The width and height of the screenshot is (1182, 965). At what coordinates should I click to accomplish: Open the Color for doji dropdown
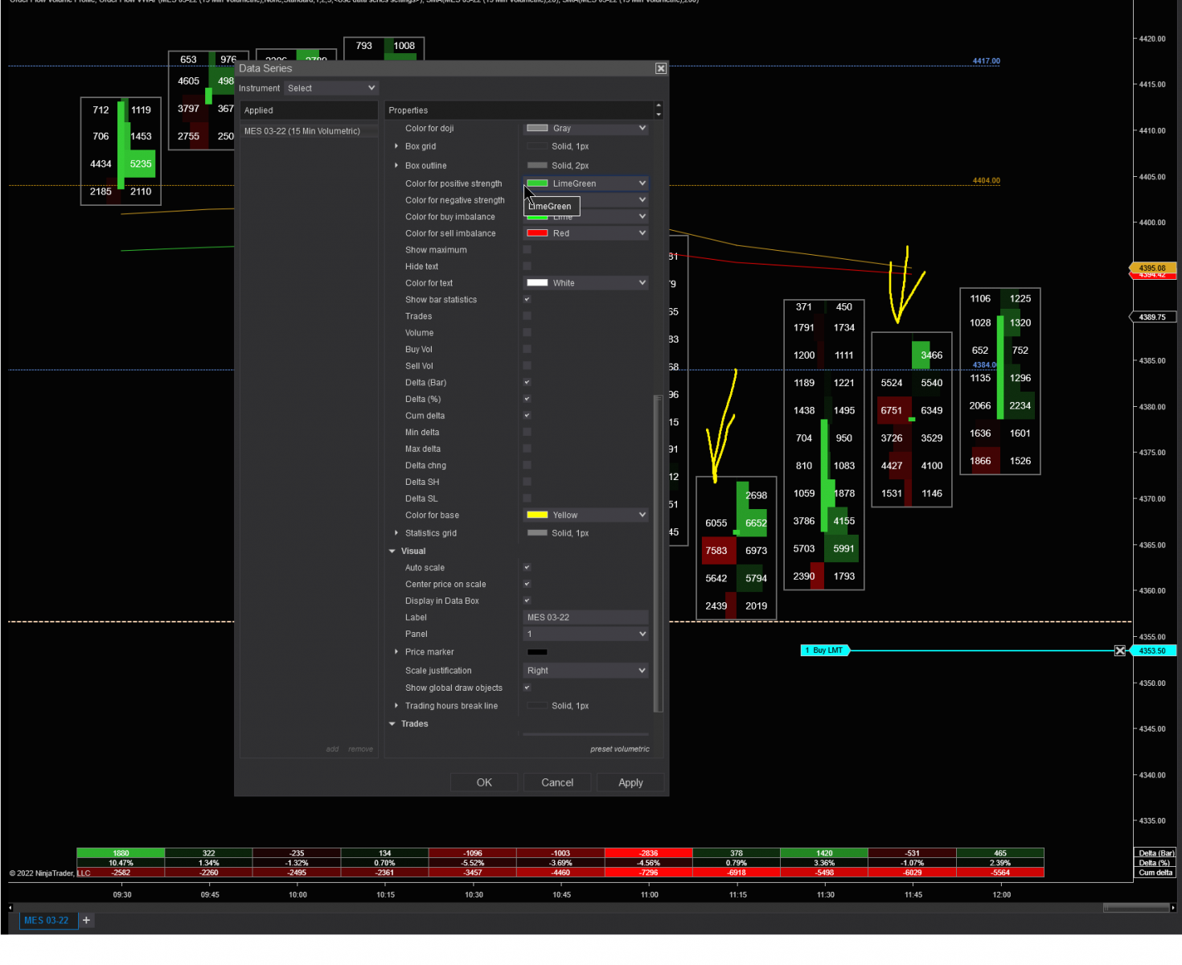point(585,129)
